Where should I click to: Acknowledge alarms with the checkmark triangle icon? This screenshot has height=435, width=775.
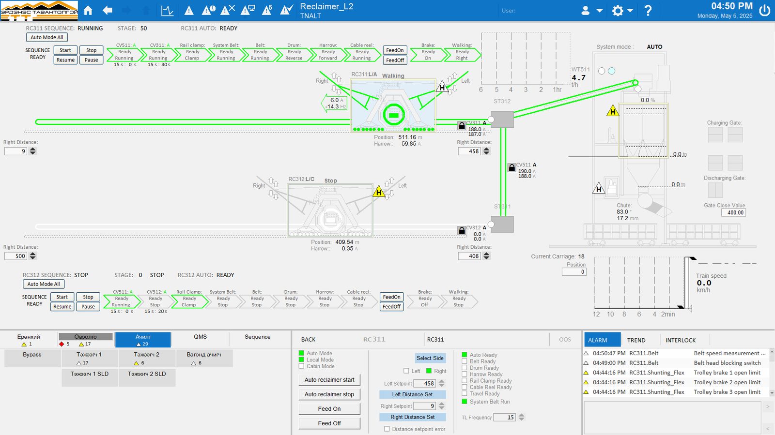(287, 10)
